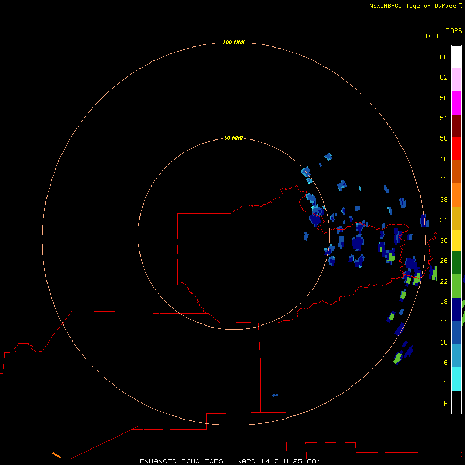The height and width of the screenshot is (465, 465).
Task: Pick the cyan legend color band
Action: pyautogui.click(x=456, y=379)
